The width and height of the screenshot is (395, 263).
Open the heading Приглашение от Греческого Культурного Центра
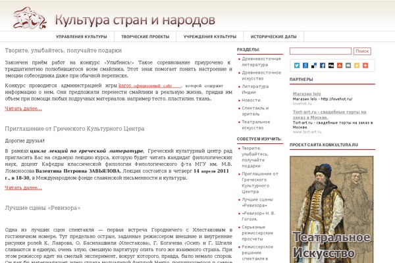74,129
